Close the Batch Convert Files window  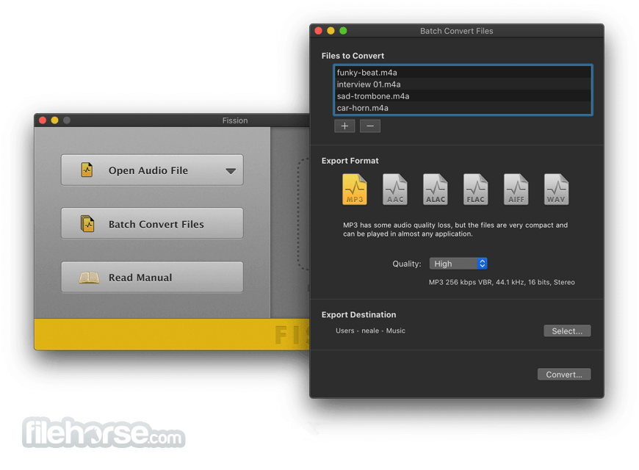[x=319, y=31]
